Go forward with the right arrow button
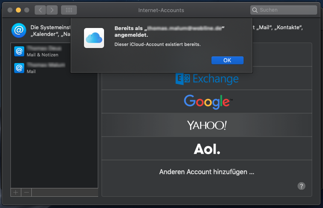Viewport: 323px width, 208px height. [x=52, y=10]
